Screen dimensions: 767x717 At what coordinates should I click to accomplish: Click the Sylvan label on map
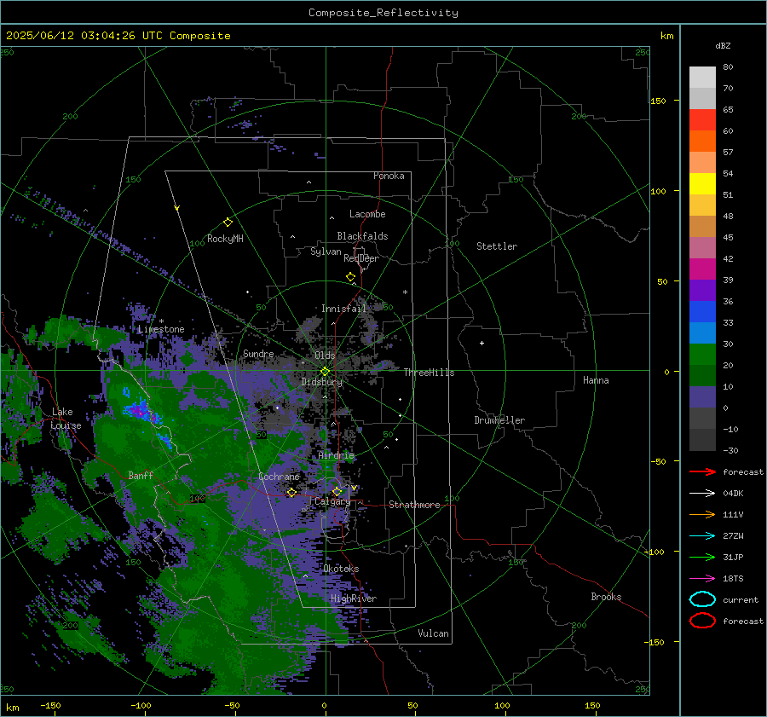click(x=326, y=252)
